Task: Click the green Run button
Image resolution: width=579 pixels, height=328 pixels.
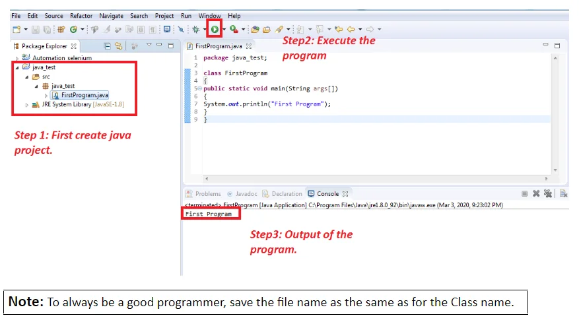Action: coord(215,29)
